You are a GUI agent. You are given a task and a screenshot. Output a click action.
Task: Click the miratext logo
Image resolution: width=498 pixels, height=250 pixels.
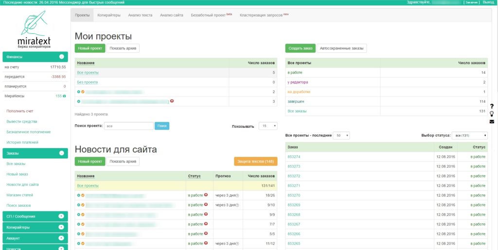[34, 30]
